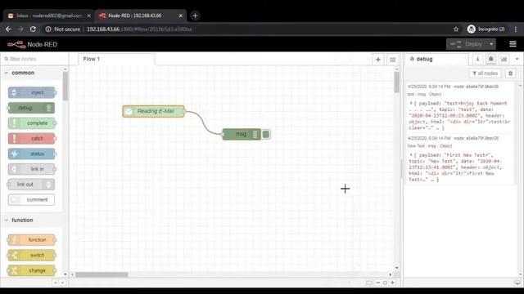
Task: Open a new browser tab
Action: point(195,16)
